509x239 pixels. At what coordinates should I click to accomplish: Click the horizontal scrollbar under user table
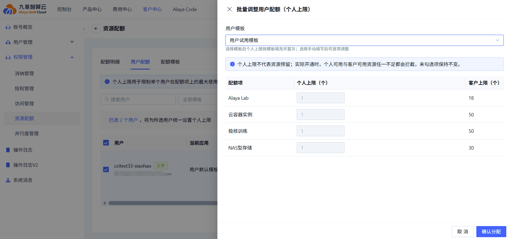pyautogui.click(x=163, y=203)
